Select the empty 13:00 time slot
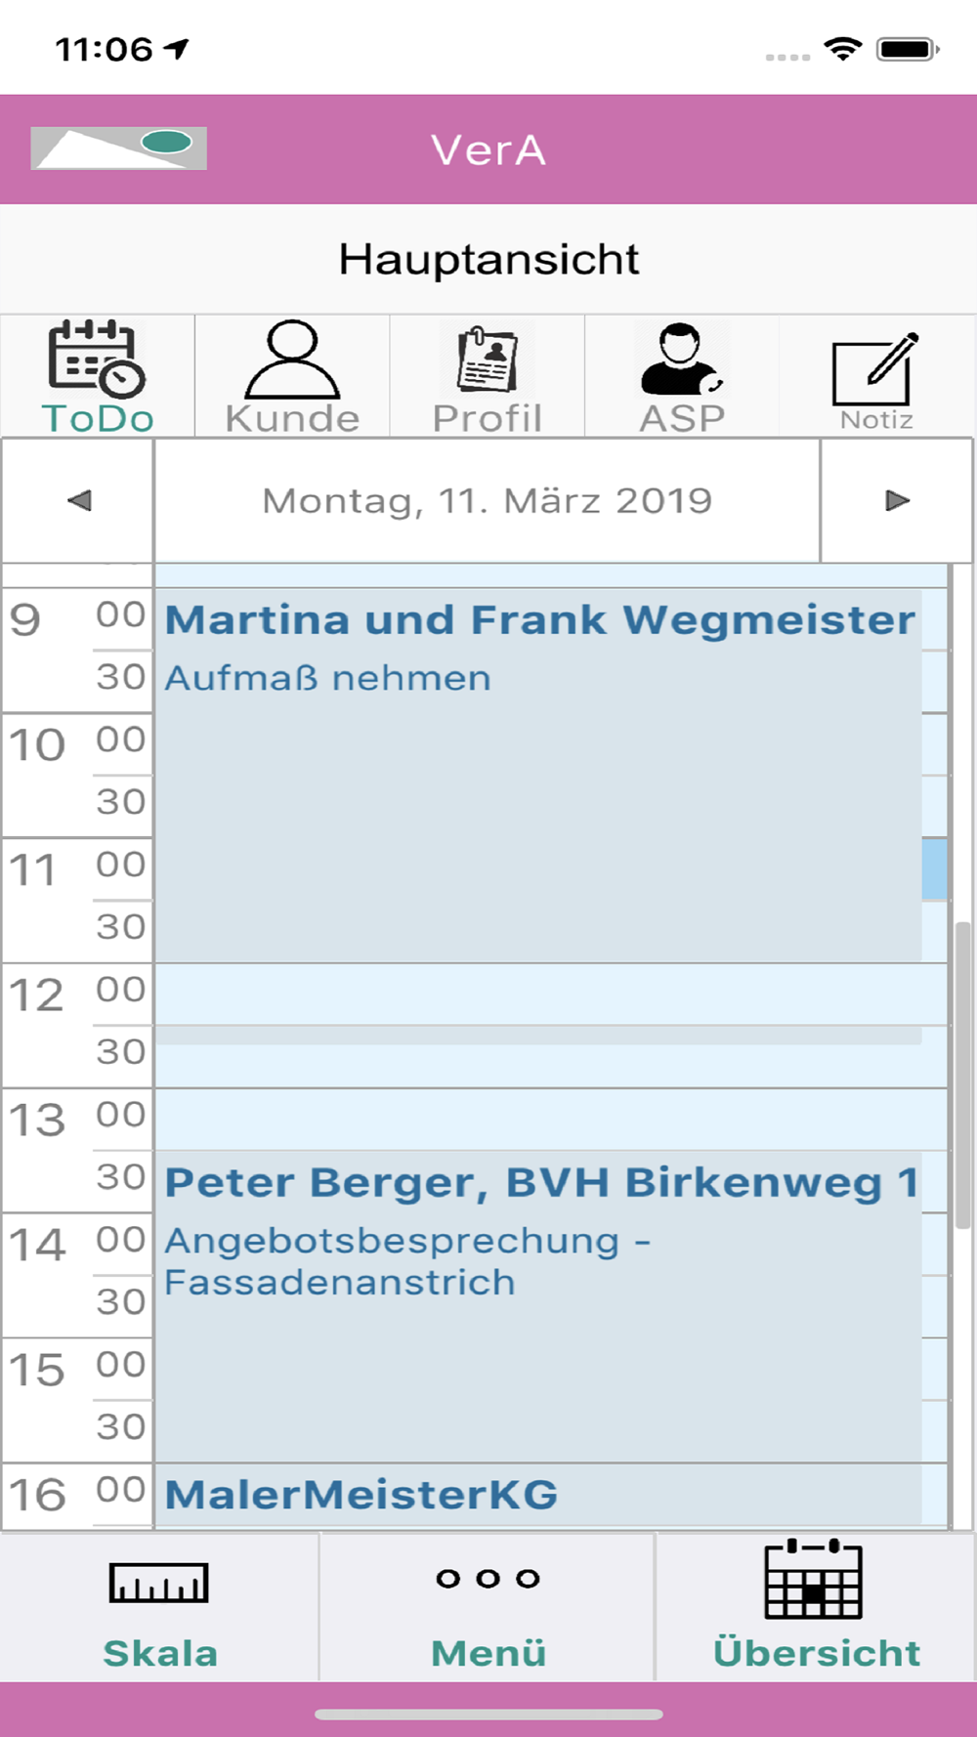 (x=551, y=1120)
